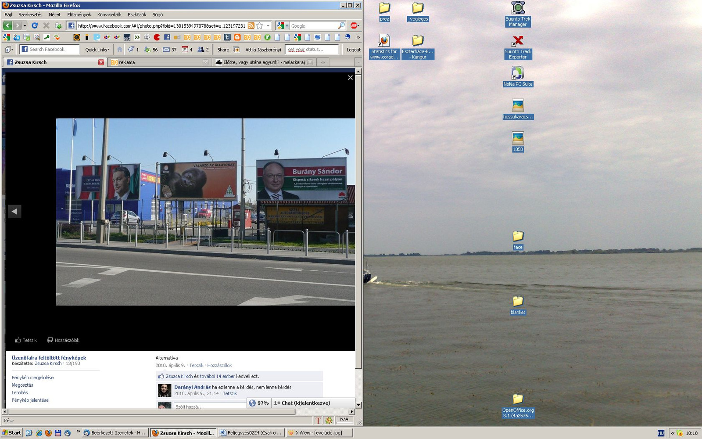Click the Letöltés link

(x=20, y=392)
